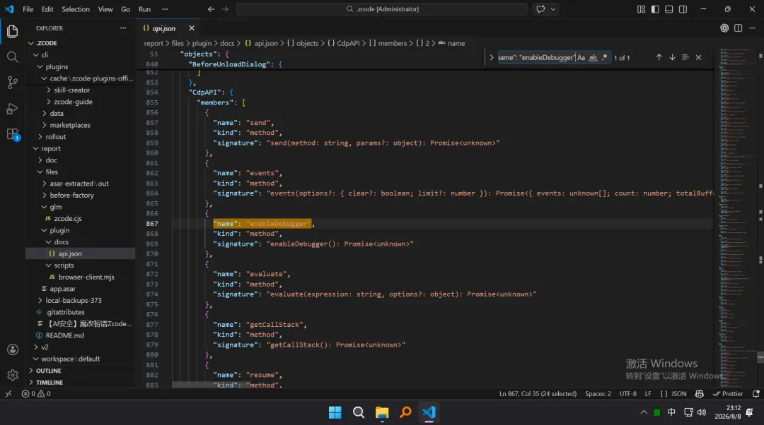The width and height of the screenshot is (764, 425).
Task: Open the Selection menu
Action: click(76, 8)
